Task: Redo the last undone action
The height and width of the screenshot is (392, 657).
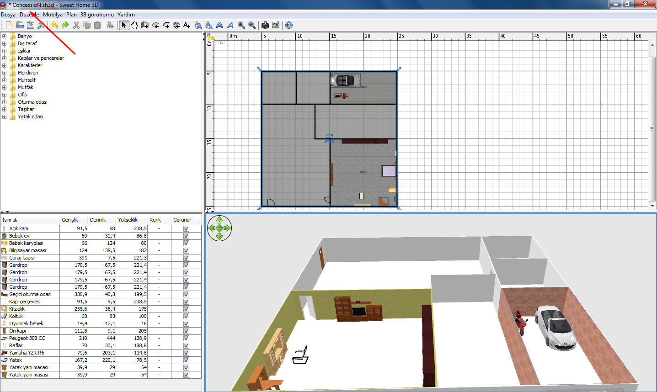Action: click(65, 25)
